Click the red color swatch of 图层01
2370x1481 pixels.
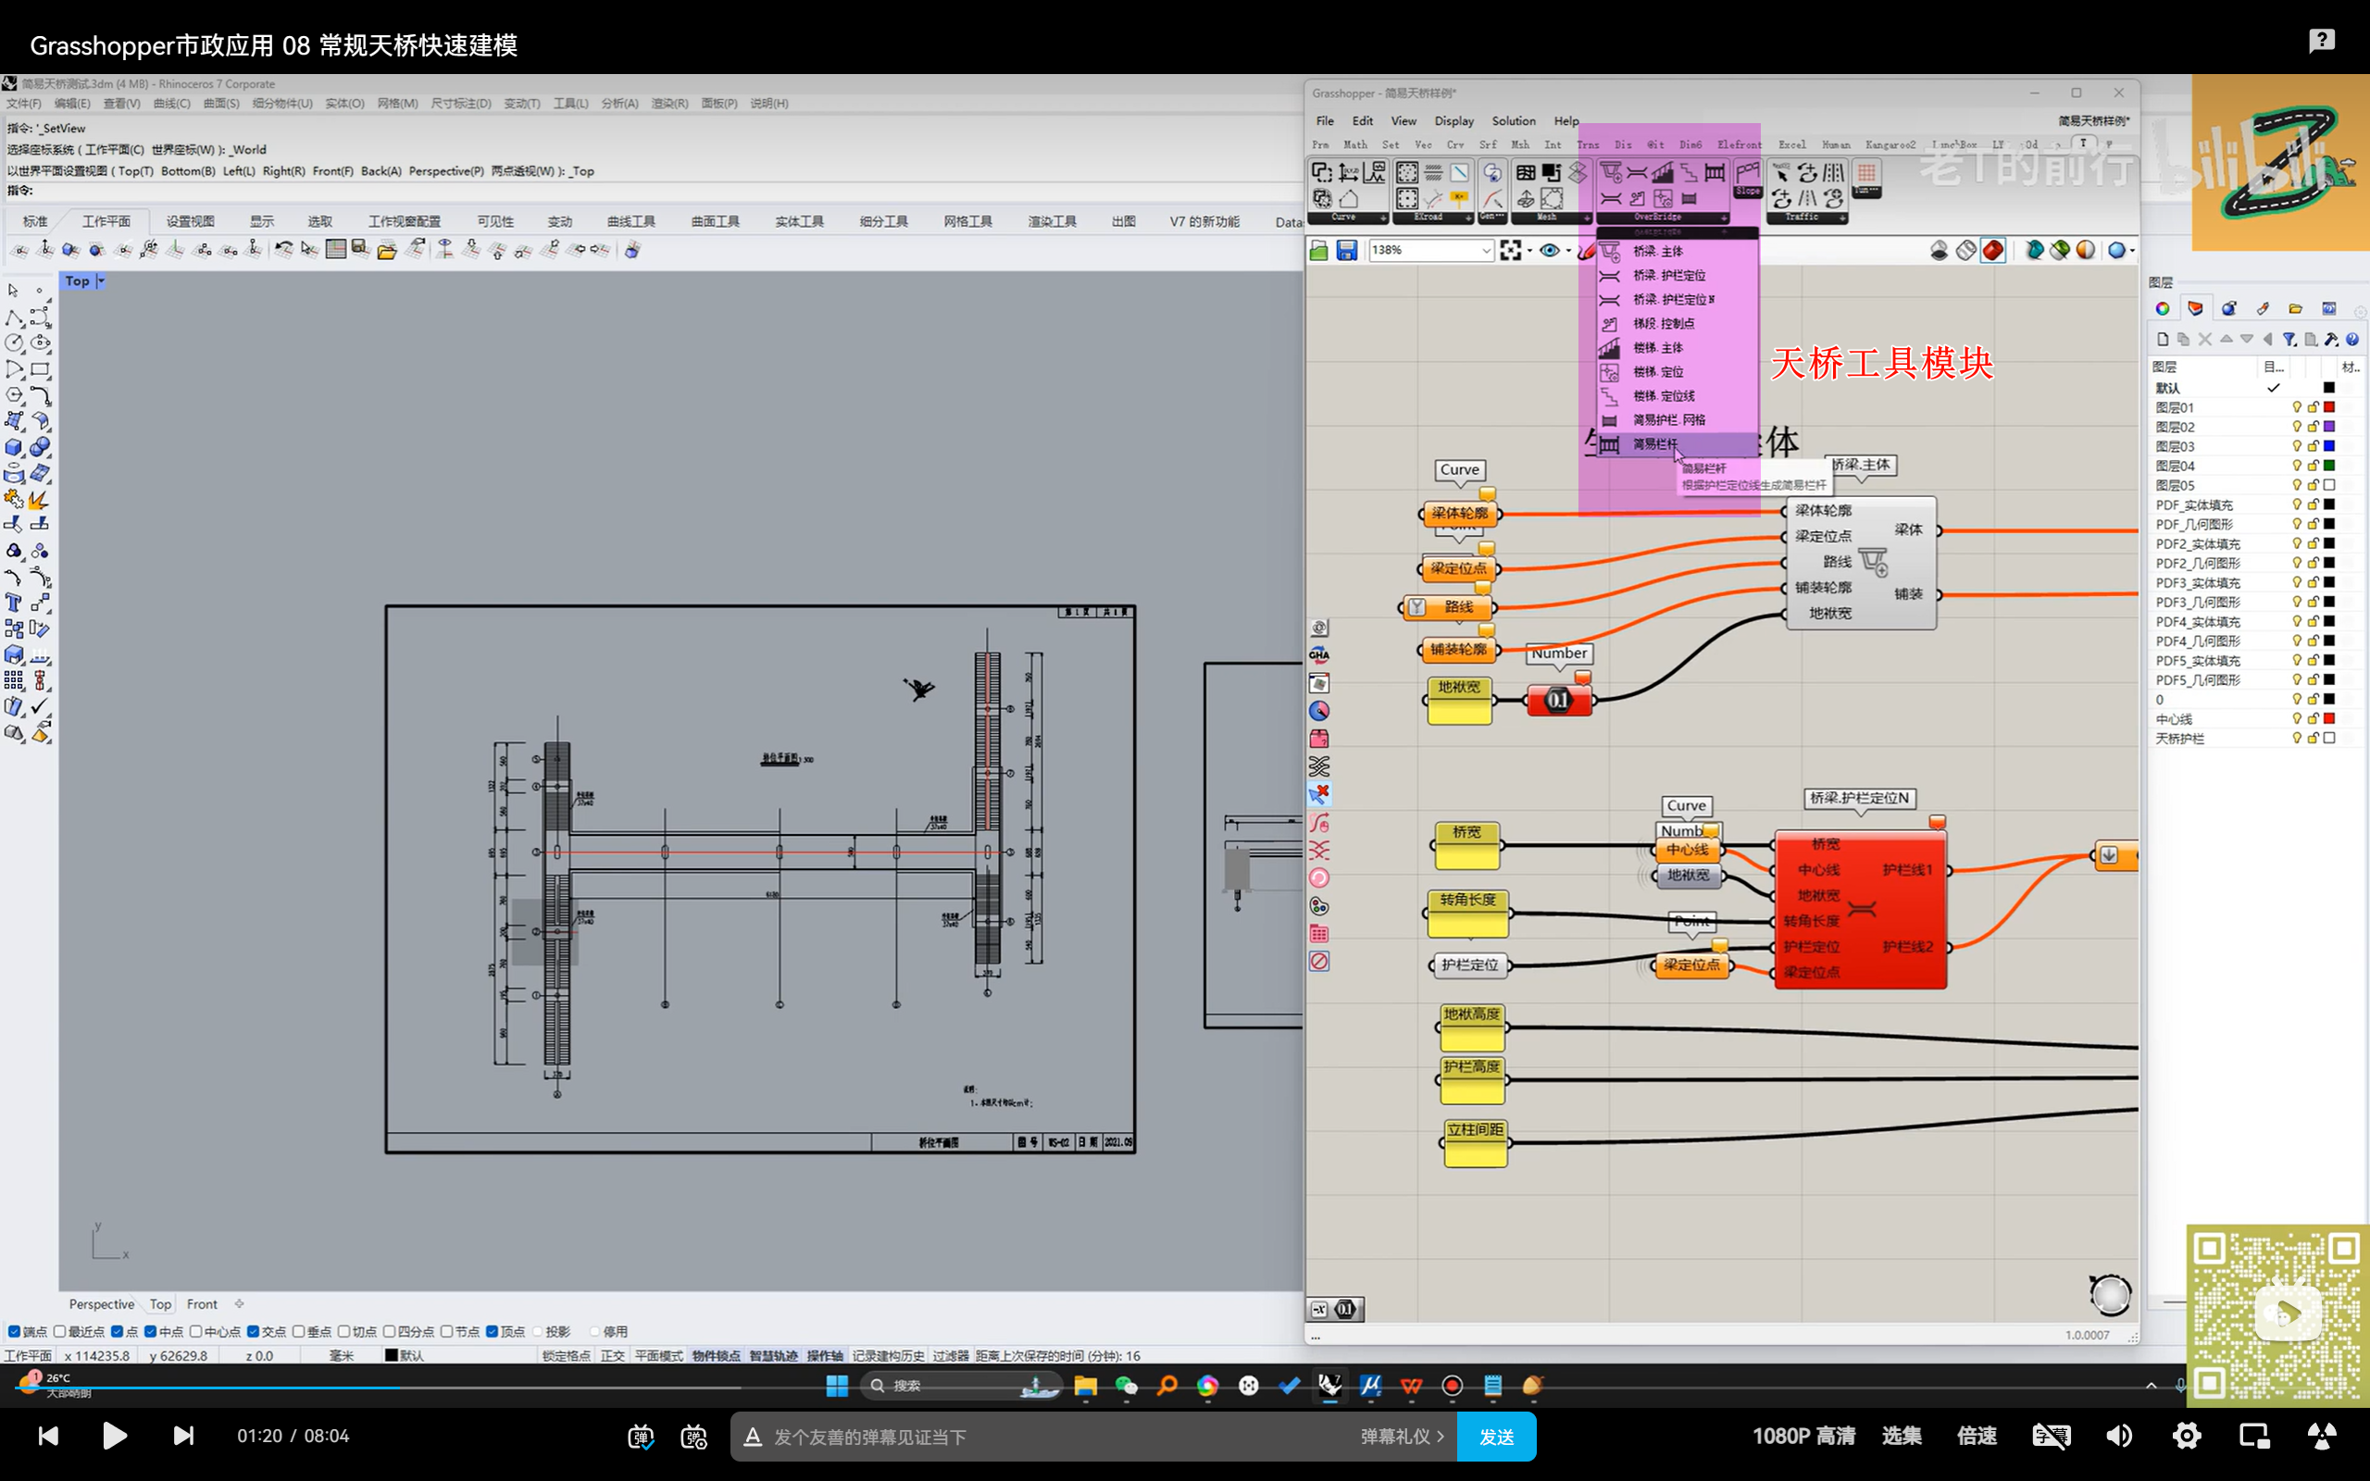pyautogui.click(x=2330, y=407)
